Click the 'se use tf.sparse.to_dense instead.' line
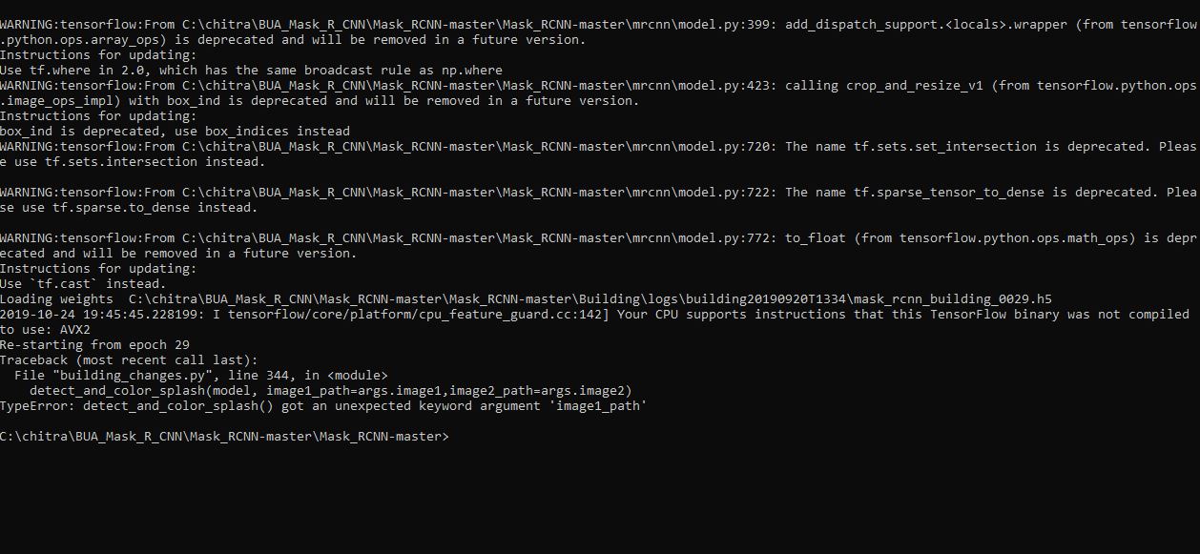Viewport: 1200px width, 554px height. point(129,208)
